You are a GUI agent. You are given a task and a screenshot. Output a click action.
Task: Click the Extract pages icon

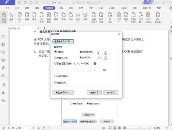click(34, 15)
